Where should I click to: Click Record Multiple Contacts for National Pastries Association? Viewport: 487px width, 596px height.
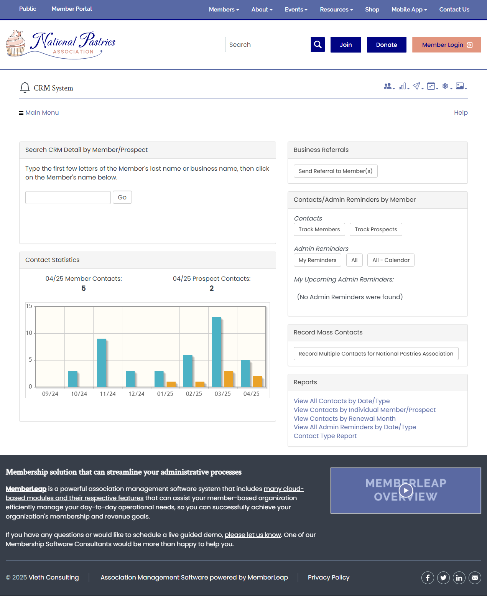pyautogui.click(x=376, y=354)
